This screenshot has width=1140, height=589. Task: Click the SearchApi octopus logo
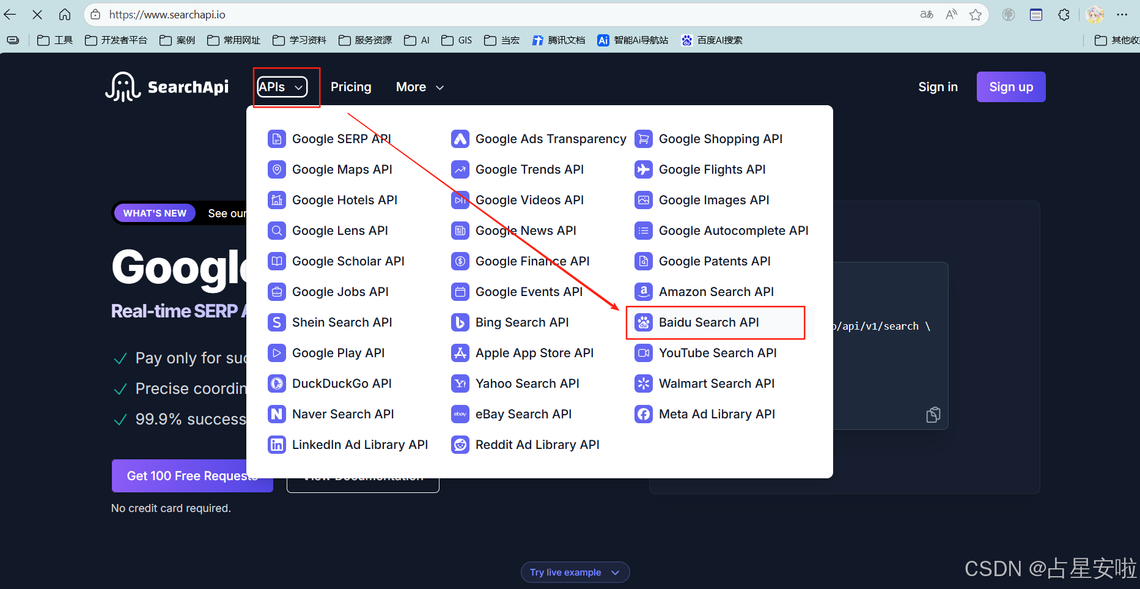coord(123,87)
